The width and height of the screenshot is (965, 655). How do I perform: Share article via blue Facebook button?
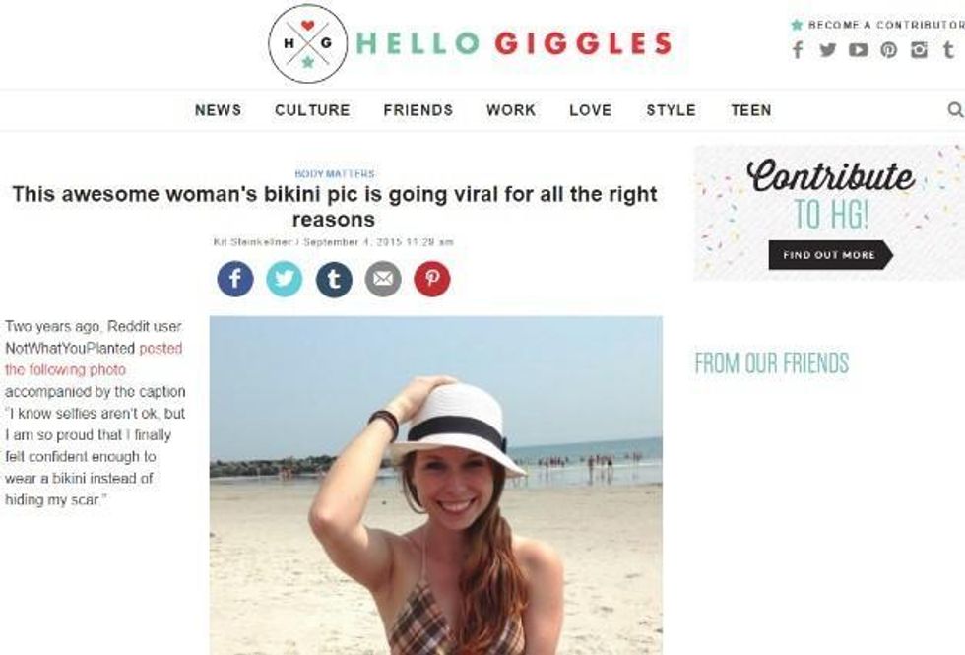[x=235, y=279]
